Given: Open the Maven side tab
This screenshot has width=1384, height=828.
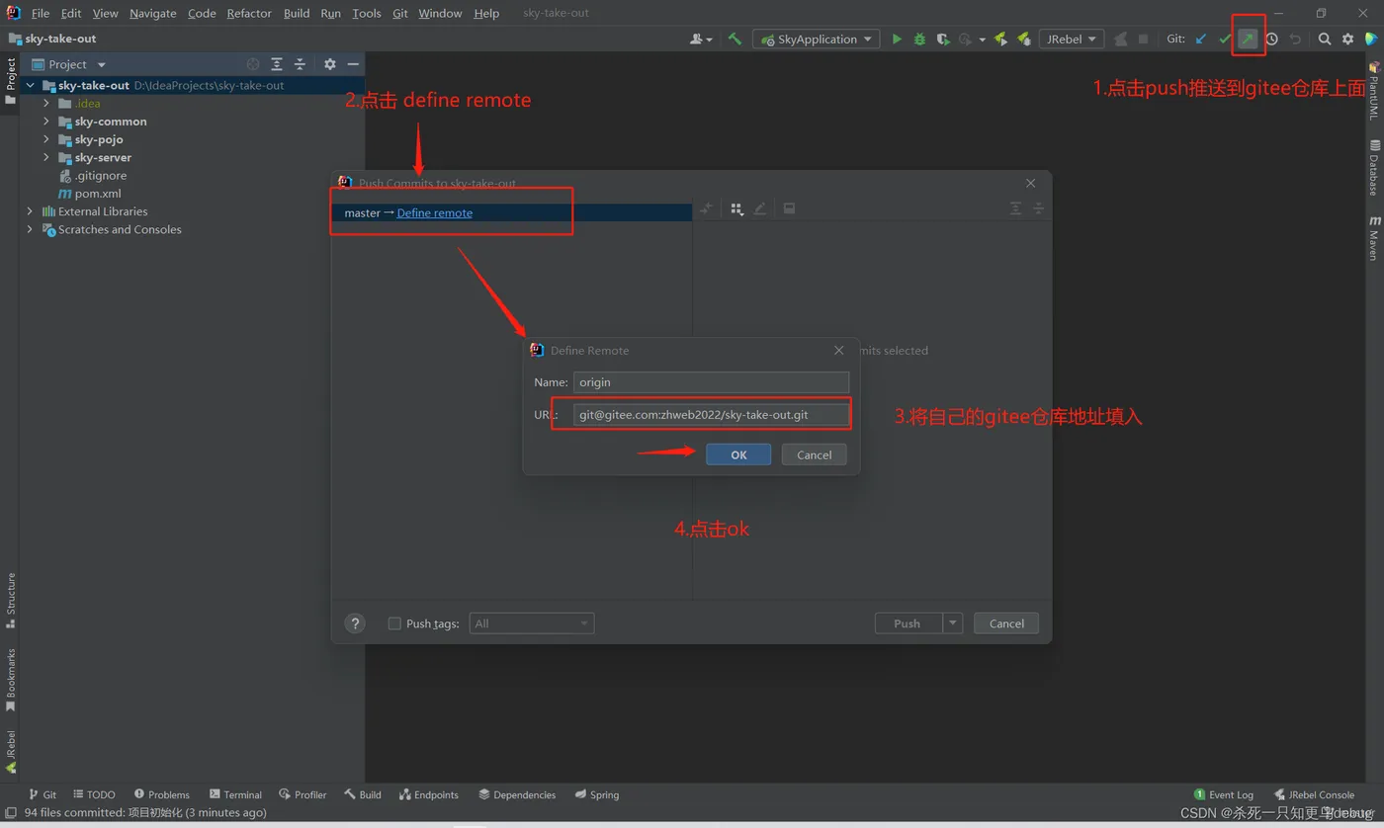Looking at the screenshot, I should pyautogui.click(x=1373, y=237).
